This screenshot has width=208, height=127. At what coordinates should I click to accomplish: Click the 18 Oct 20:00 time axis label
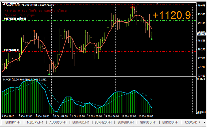tap(146, 116)
